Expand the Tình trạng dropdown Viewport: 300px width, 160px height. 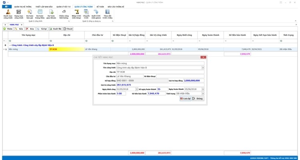click(x=203, y=94)
